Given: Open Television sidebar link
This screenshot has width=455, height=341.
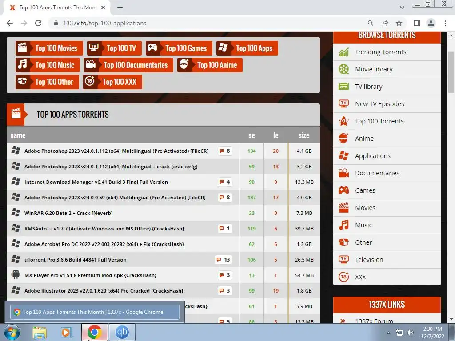Looking at the screenshot, I should [x=369, y=260].
